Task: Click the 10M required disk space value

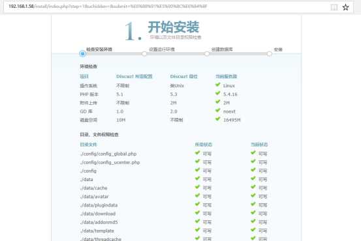Action: [x=121, y=120]
